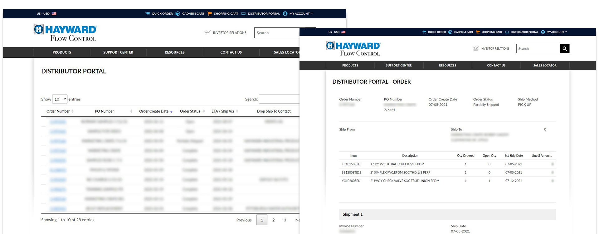Image resolution: width=599 pixels, height=234 pixels.
Task: Click site Search field in back window
Action: (x=277, y=33)
